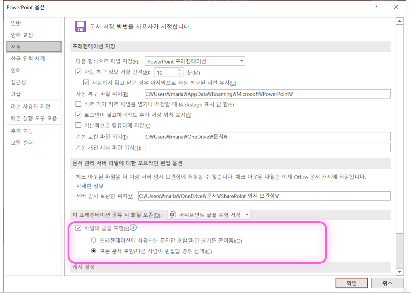The width and height of the screenshot is (411, 293).
Task: Click the info icon next to 파일의 글꼴 포함
Action: click(133, 228)
